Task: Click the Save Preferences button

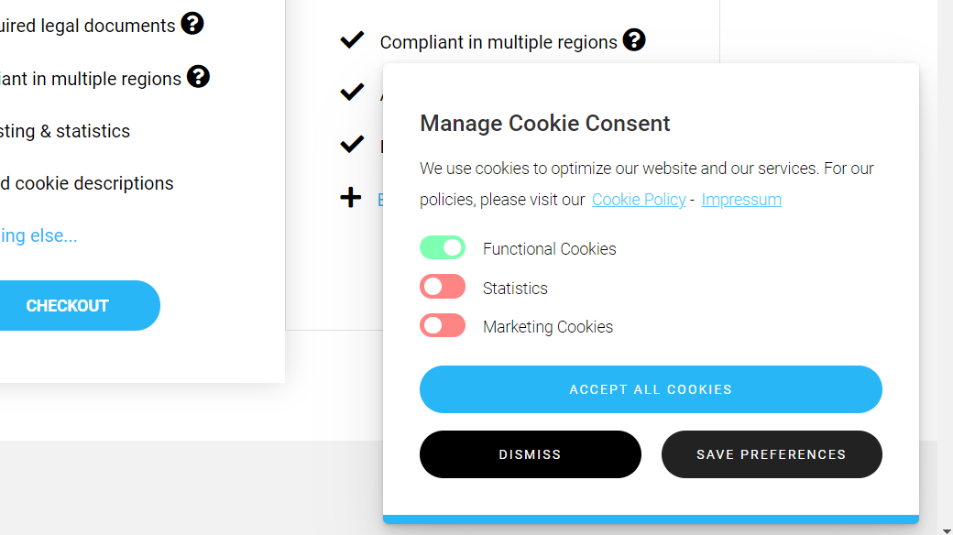Action: [772, 454]
